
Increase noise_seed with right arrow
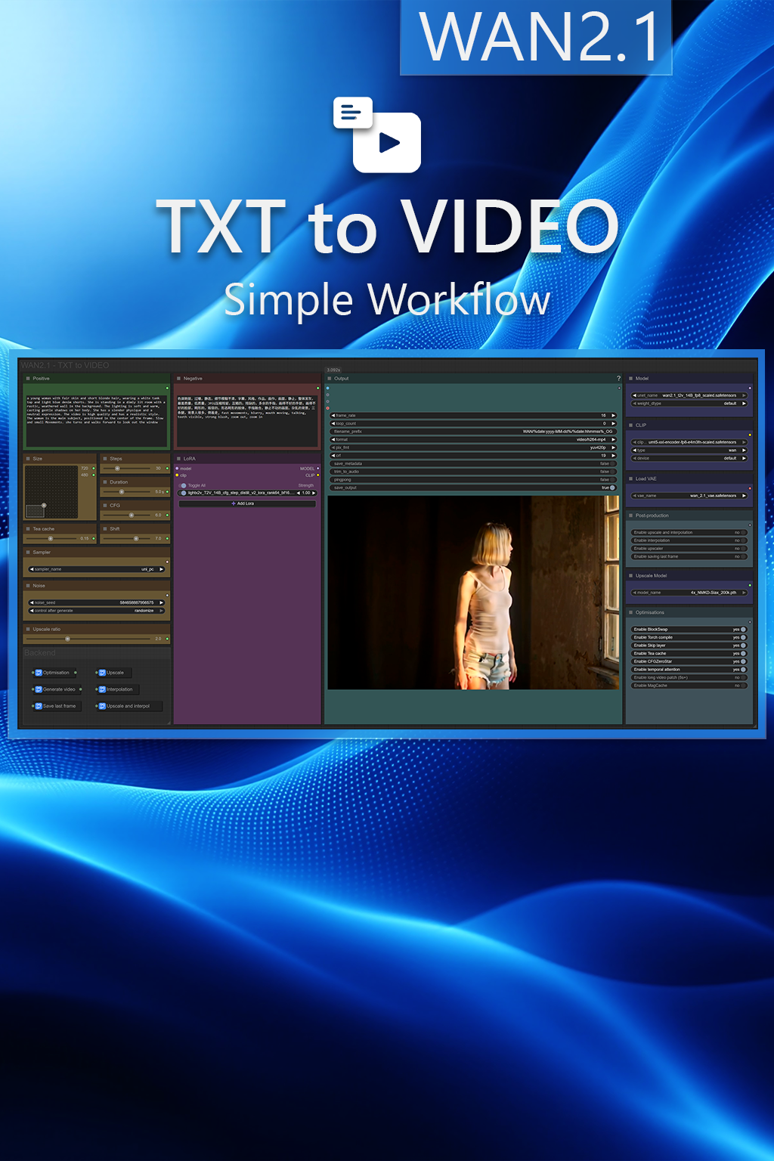pos(161,603)
